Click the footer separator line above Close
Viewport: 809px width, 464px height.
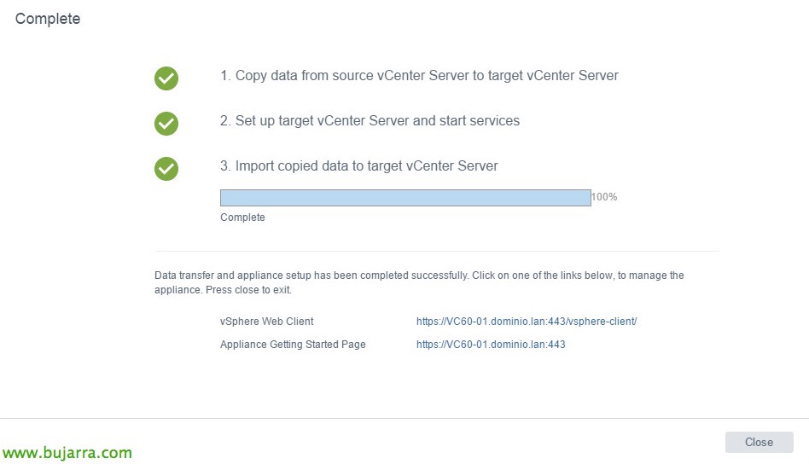404,418
